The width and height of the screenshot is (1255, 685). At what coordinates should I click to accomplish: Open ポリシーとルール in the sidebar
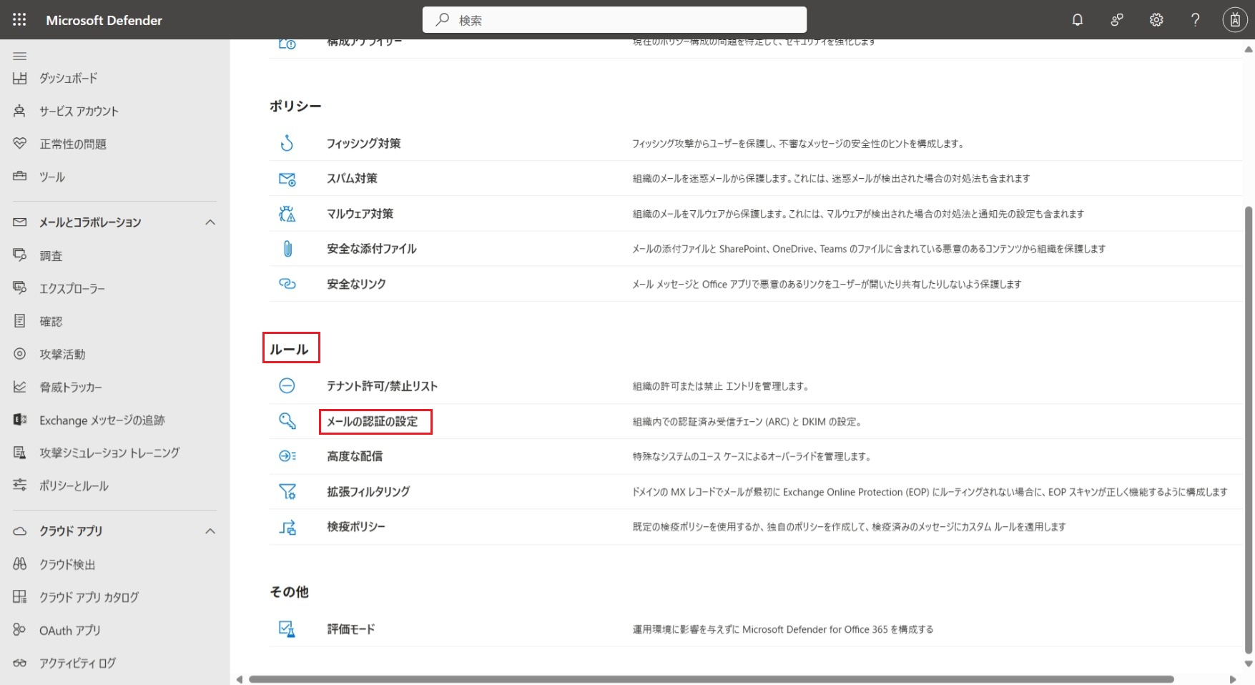[74, 486]
